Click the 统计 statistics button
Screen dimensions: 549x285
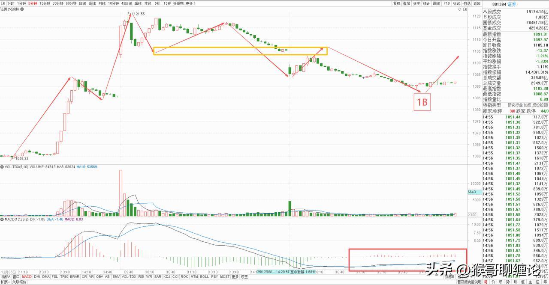[x=426, y=3]
